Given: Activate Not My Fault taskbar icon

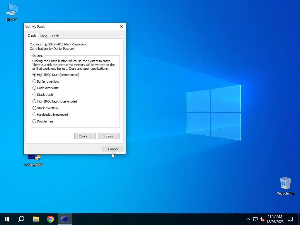Looking at the screenshot, I should [x=64, y=219].
